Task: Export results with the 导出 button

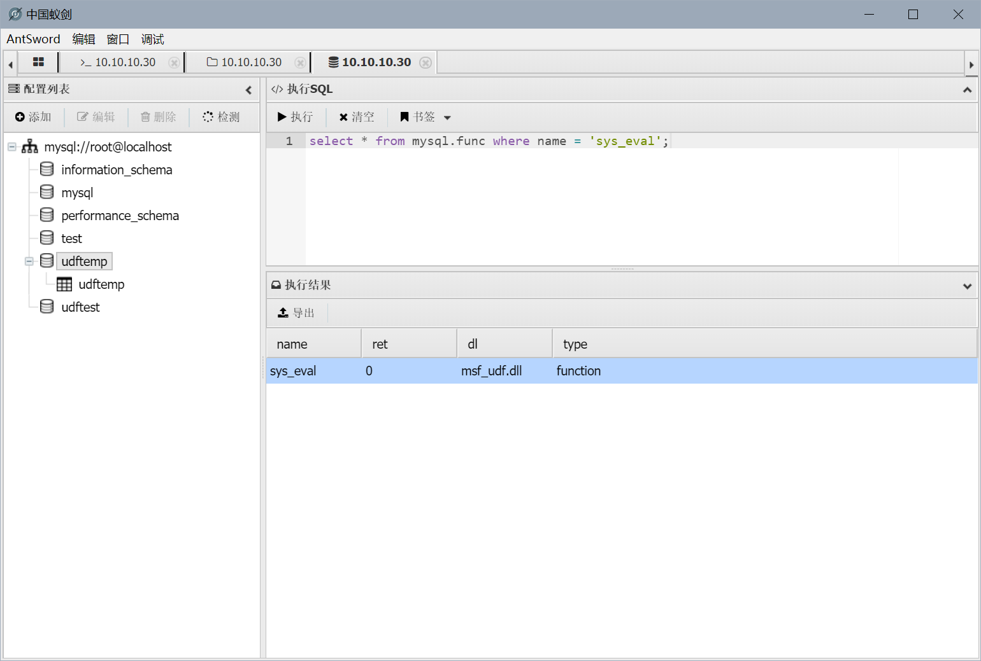Action: point(296,313)
